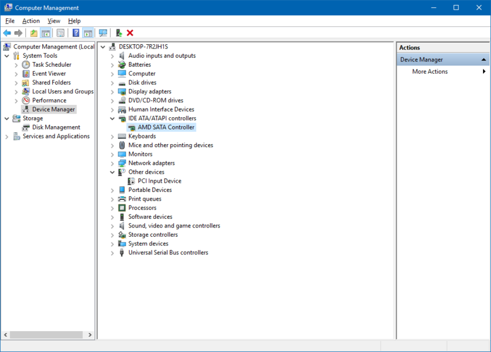Click the Processors category icon
This screenshot has width=491, height=352.
pos(122,208)
